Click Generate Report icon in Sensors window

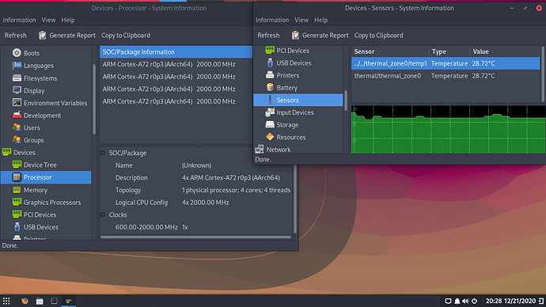coord(295,35)
